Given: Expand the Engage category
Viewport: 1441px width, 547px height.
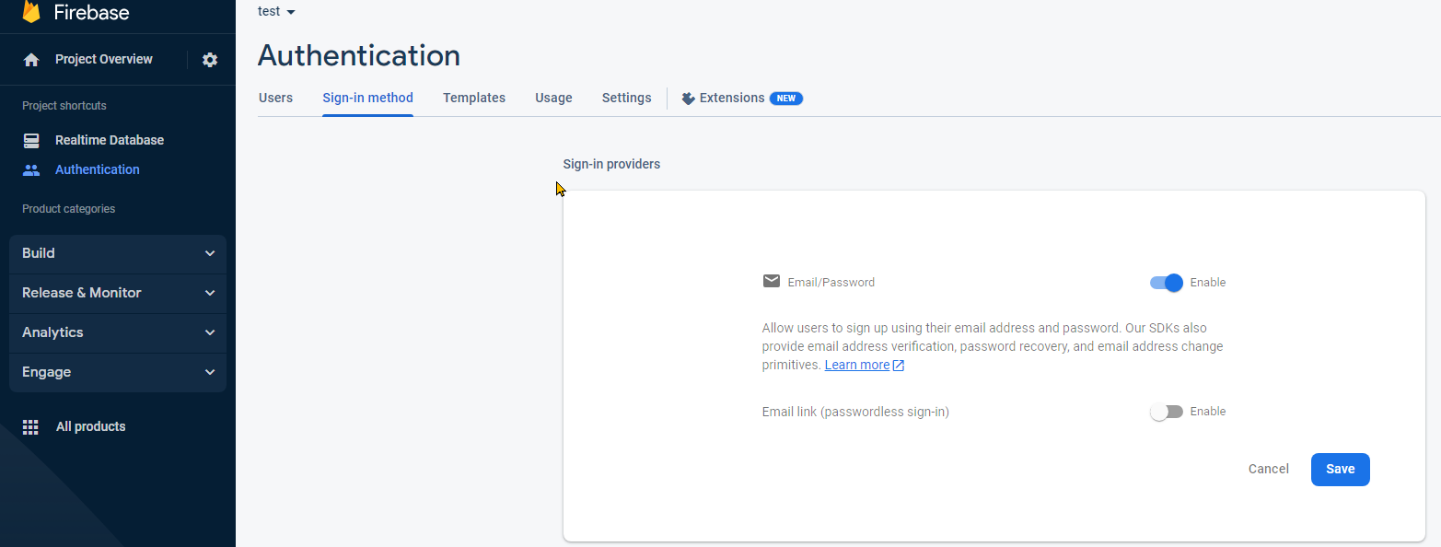Looking at the screenshot, I should click(118, 372).
